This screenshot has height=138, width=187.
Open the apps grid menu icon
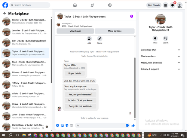tap(165, 5)
